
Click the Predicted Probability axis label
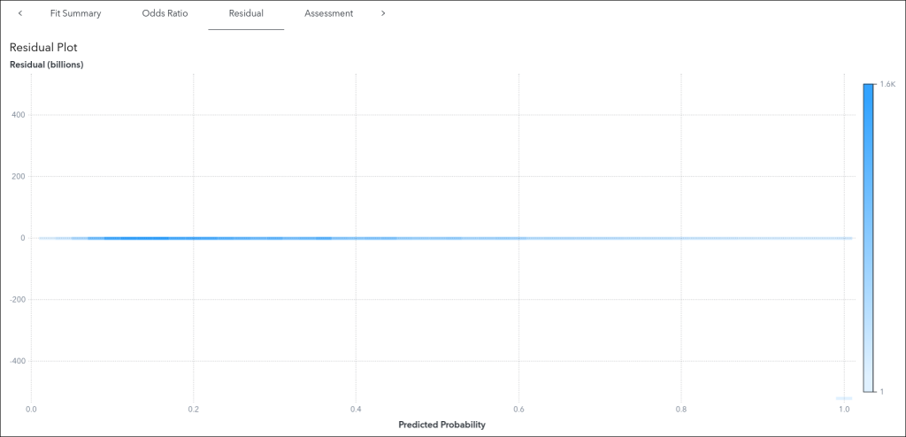[x=441, y=425]
